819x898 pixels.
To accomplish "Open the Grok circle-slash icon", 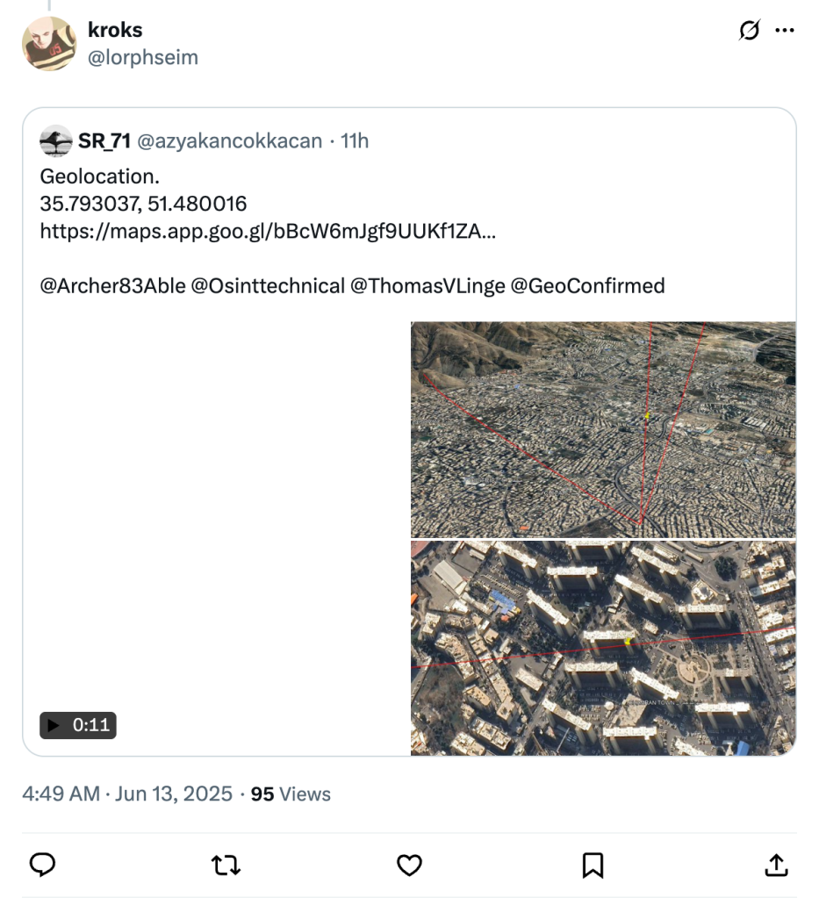I will [749, 31].
